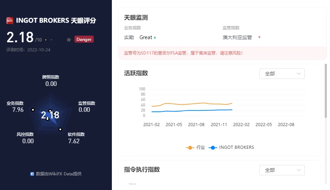
Task: Click the 监管指数 0.00 value on radar
Action: 84,110
